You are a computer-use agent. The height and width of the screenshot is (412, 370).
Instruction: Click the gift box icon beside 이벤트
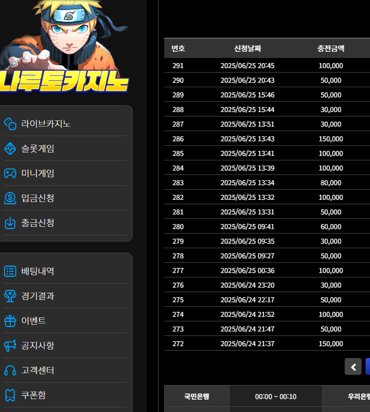click(x=10, y=321)
